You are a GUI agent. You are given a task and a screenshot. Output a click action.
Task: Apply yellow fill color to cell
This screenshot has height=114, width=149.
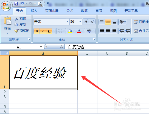[x=70, y=31]
